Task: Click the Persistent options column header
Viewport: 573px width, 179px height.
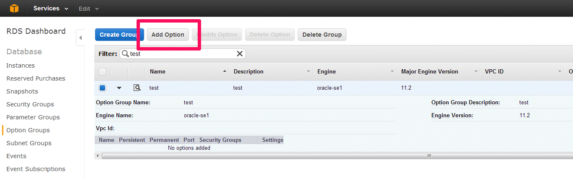Action: [x=132, y=140]
